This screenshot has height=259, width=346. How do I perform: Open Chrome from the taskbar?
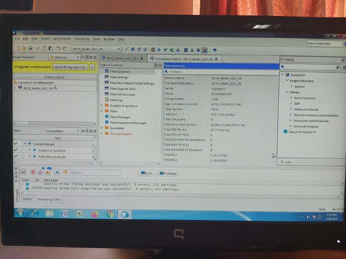[110, 214]
